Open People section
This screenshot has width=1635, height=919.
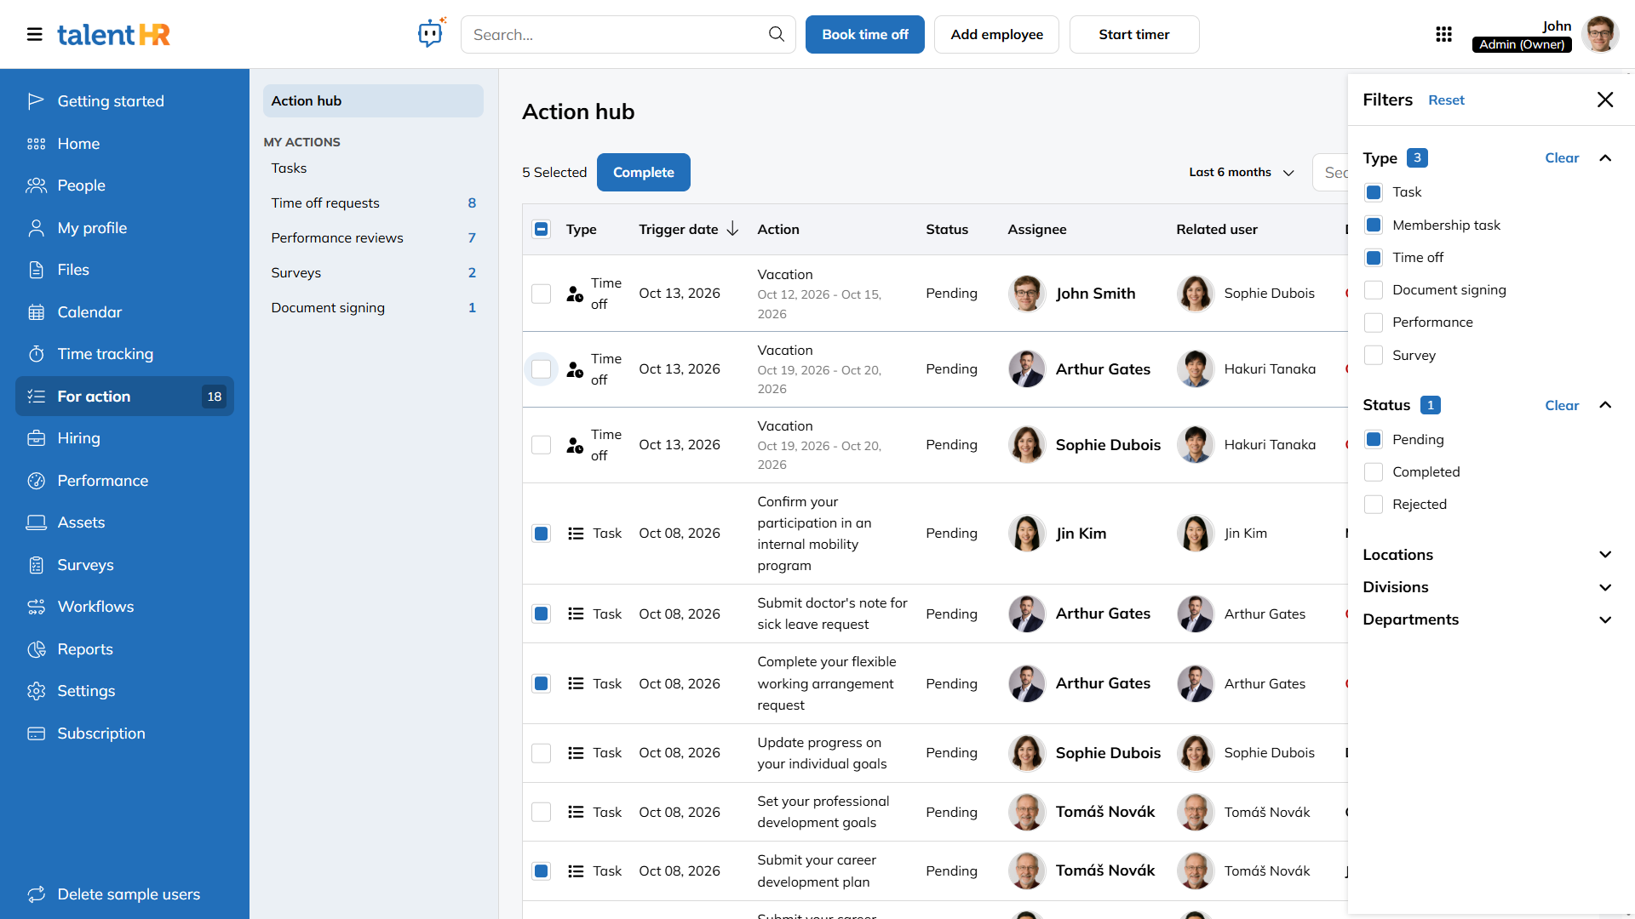click(x=124, y=186)
